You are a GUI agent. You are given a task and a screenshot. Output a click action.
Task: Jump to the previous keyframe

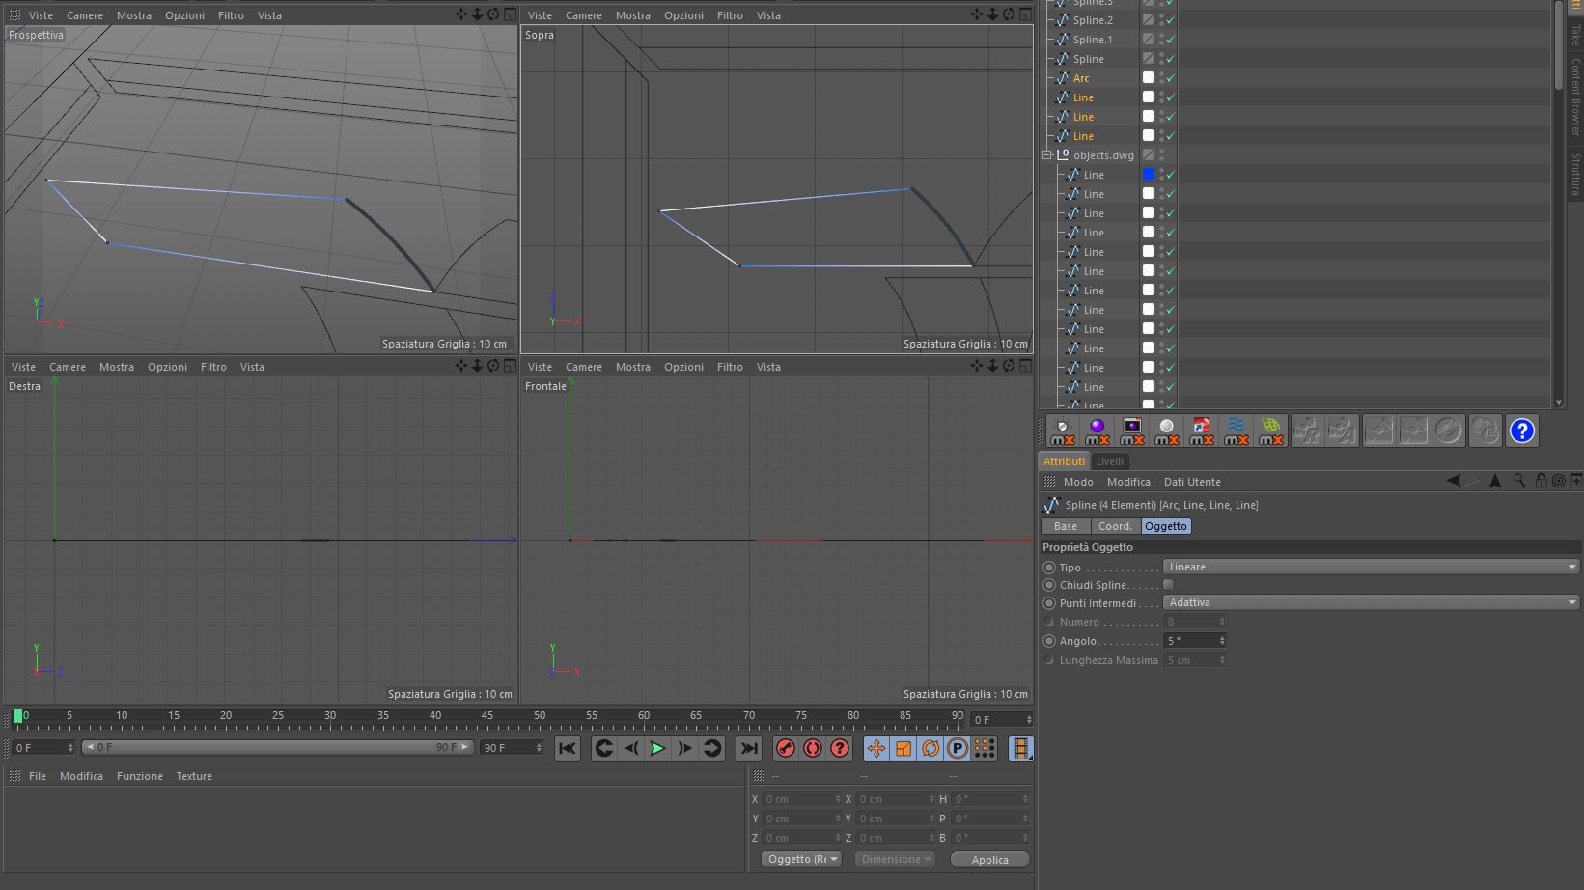(x=604, y=748)
